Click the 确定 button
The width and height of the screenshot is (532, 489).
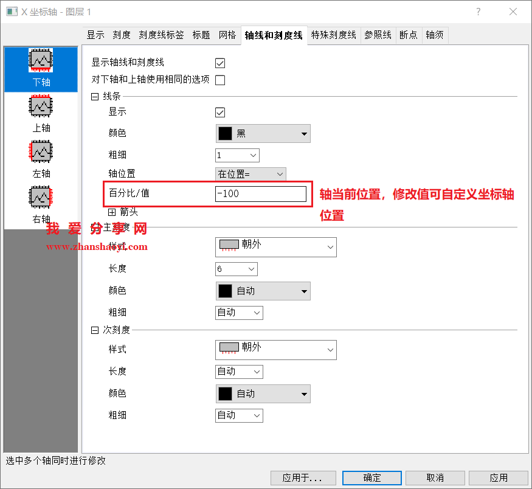(x=371, y=477)
